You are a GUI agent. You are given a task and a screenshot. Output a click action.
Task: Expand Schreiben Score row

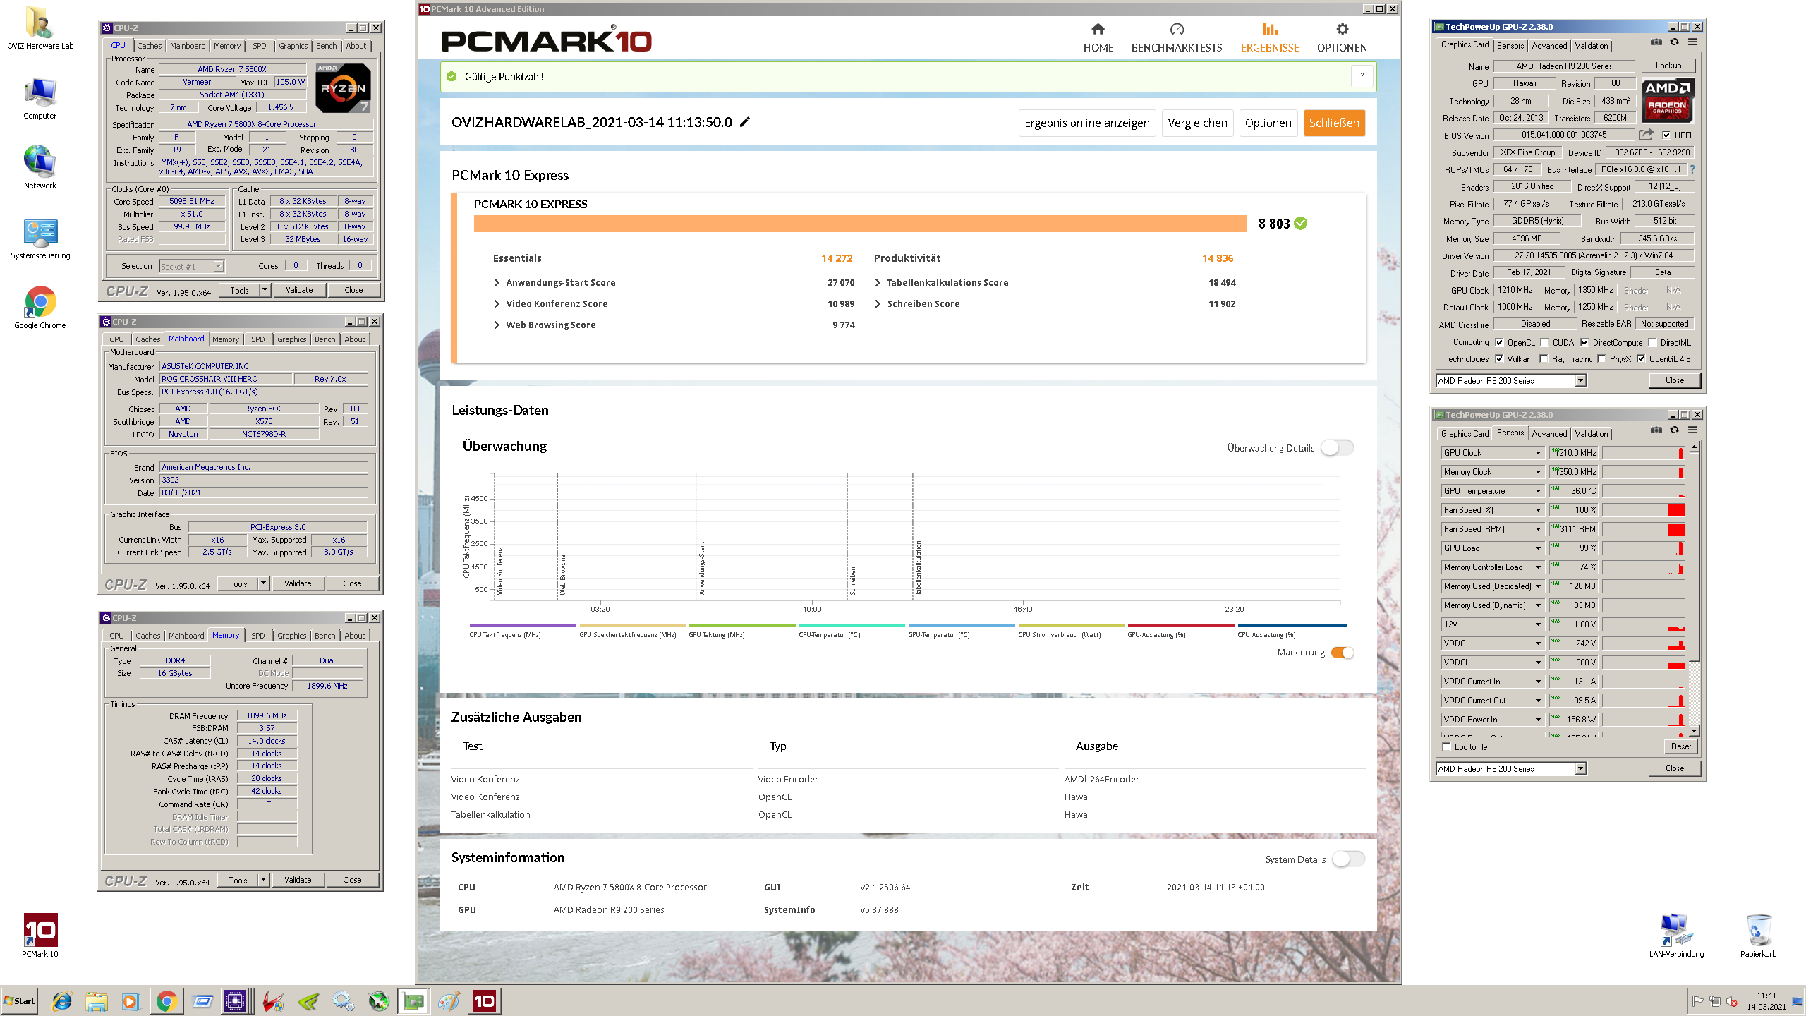click(878, 303)
